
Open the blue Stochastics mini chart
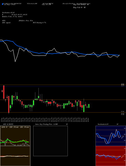tap(111, 136)
